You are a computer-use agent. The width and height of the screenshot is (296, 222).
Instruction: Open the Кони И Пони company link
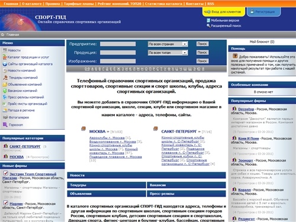click(x=249, y=139)
